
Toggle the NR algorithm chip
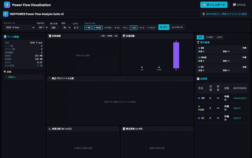[x=88, y=27]
